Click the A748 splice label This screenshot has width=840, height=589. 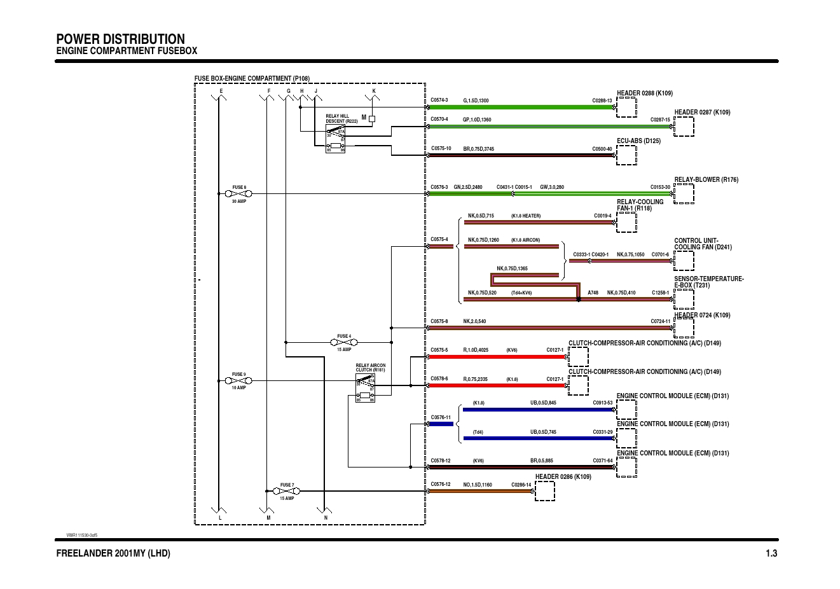[593, 293]
